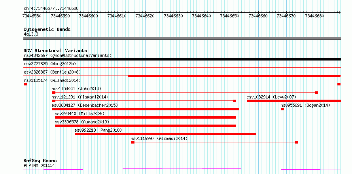Open variant esv2326887 (Bentley2008) label
The image size is (352, 174).
(52, 72)
